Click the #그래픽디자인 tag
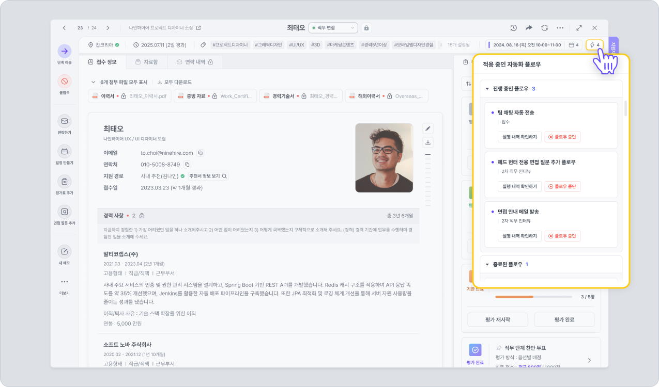The image size is (659, 387). 269,45
